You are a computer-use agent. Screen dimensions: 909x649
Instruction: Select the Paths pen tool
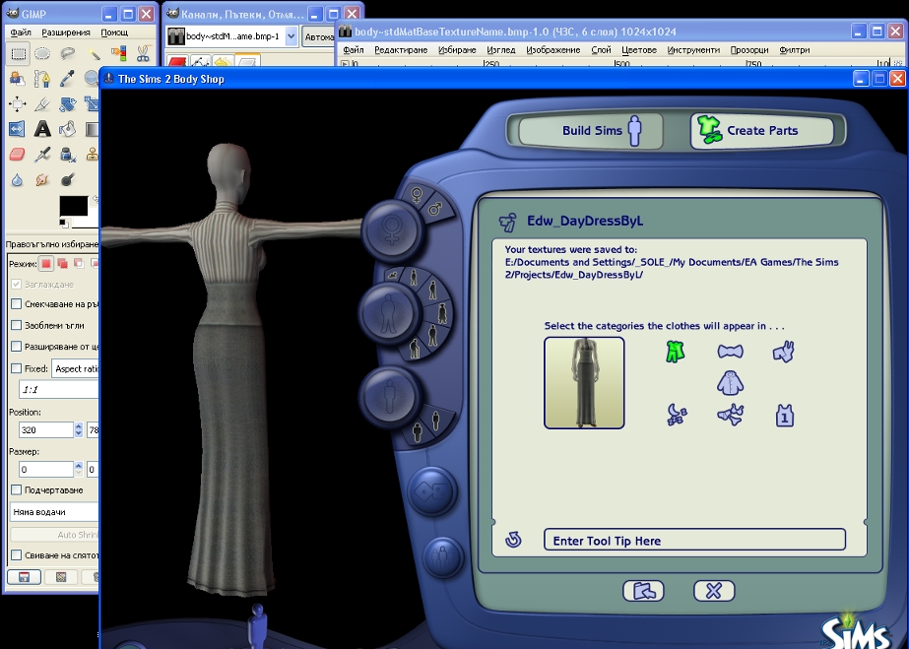tap(42, 79)
